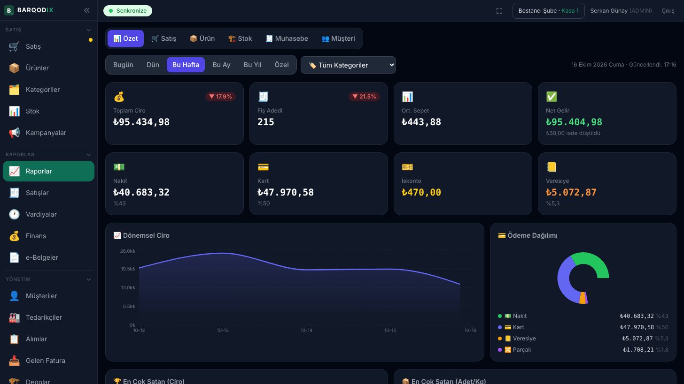Viewport: 684px width, 384px height.
Task: Click the Çıkış logout link
Action: click(668, 11)
